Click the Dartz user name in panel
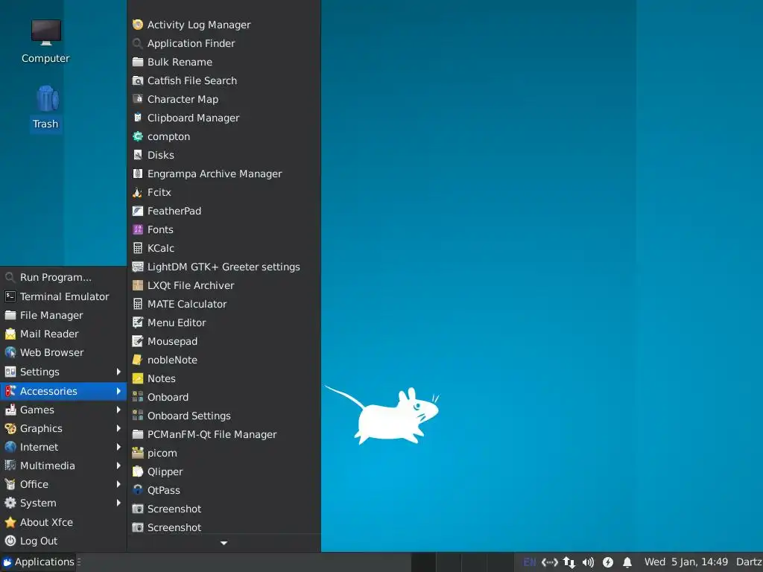This screenshot has width=763, height=572. [749, 562]
